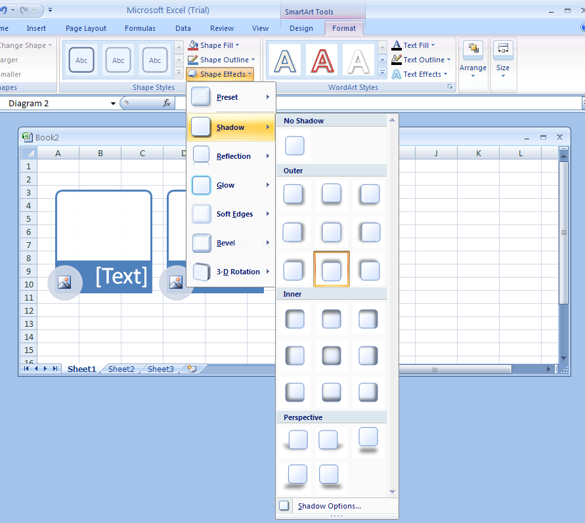Click the [Text] placeholder in SmartArt
The height and width of the screenshot is (523, 585).
click(121, 276)
